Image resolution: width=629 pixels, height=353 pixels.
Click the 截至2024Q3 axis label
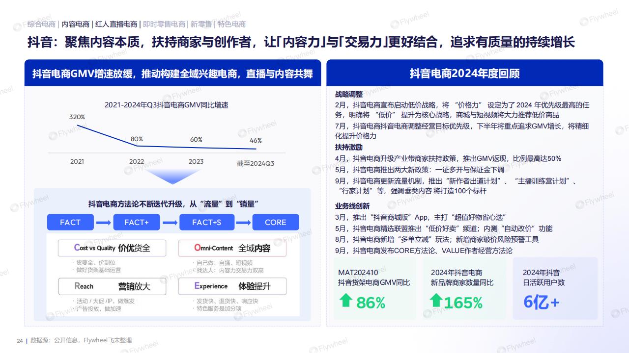click(x=256, y=163)
